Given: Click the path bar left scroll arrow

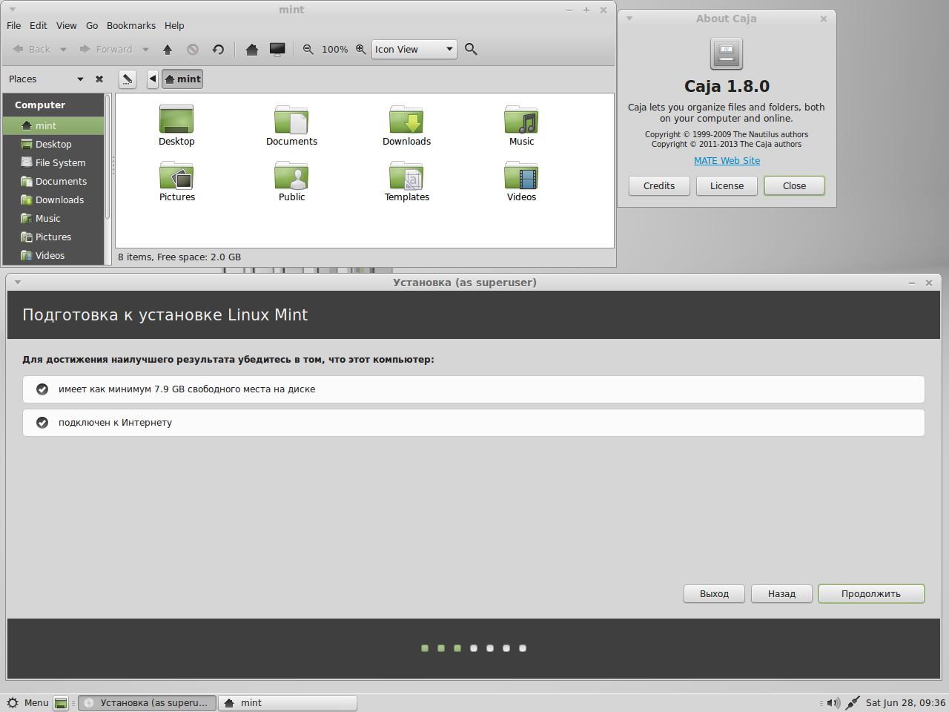Looking at the screenshot, I should (x=153, y=79).
